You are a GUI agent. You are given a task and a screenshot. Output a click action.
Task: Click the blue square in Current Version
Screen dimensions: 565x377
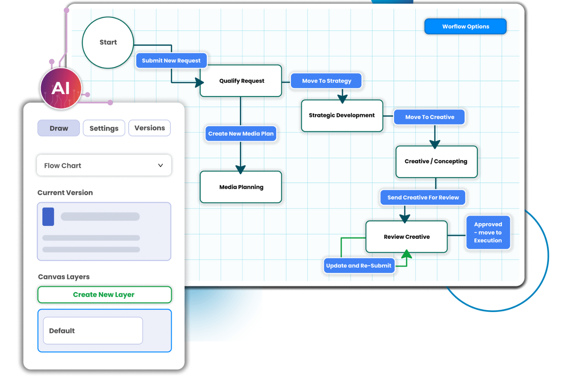coord(48,217)
